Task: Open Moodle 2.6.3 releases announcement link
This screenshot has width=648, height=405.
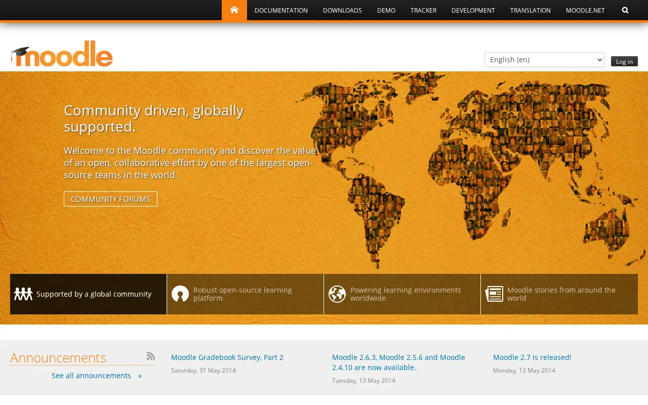Action: pyautogui.click(x=398, y=362)
